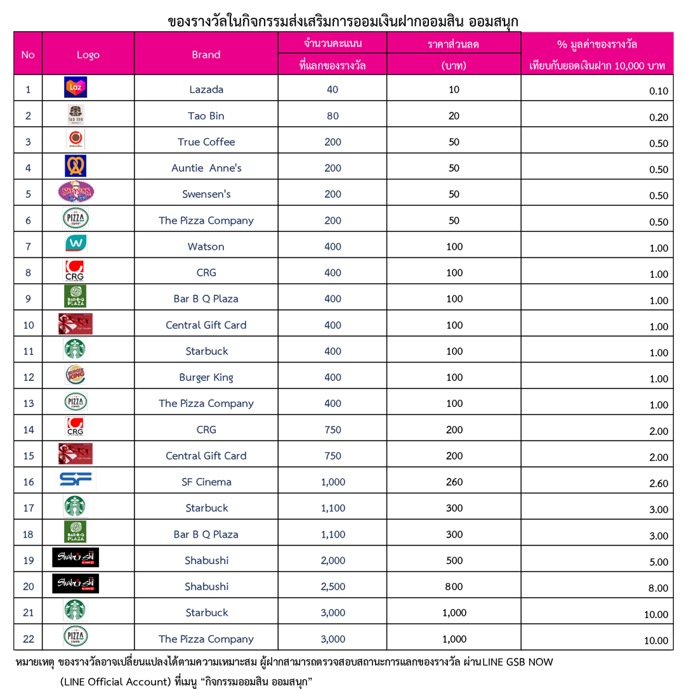This screenshot has width=698, height=689.
Task: Click the Central gift card image in row 15
Action: tap(76, 454)
